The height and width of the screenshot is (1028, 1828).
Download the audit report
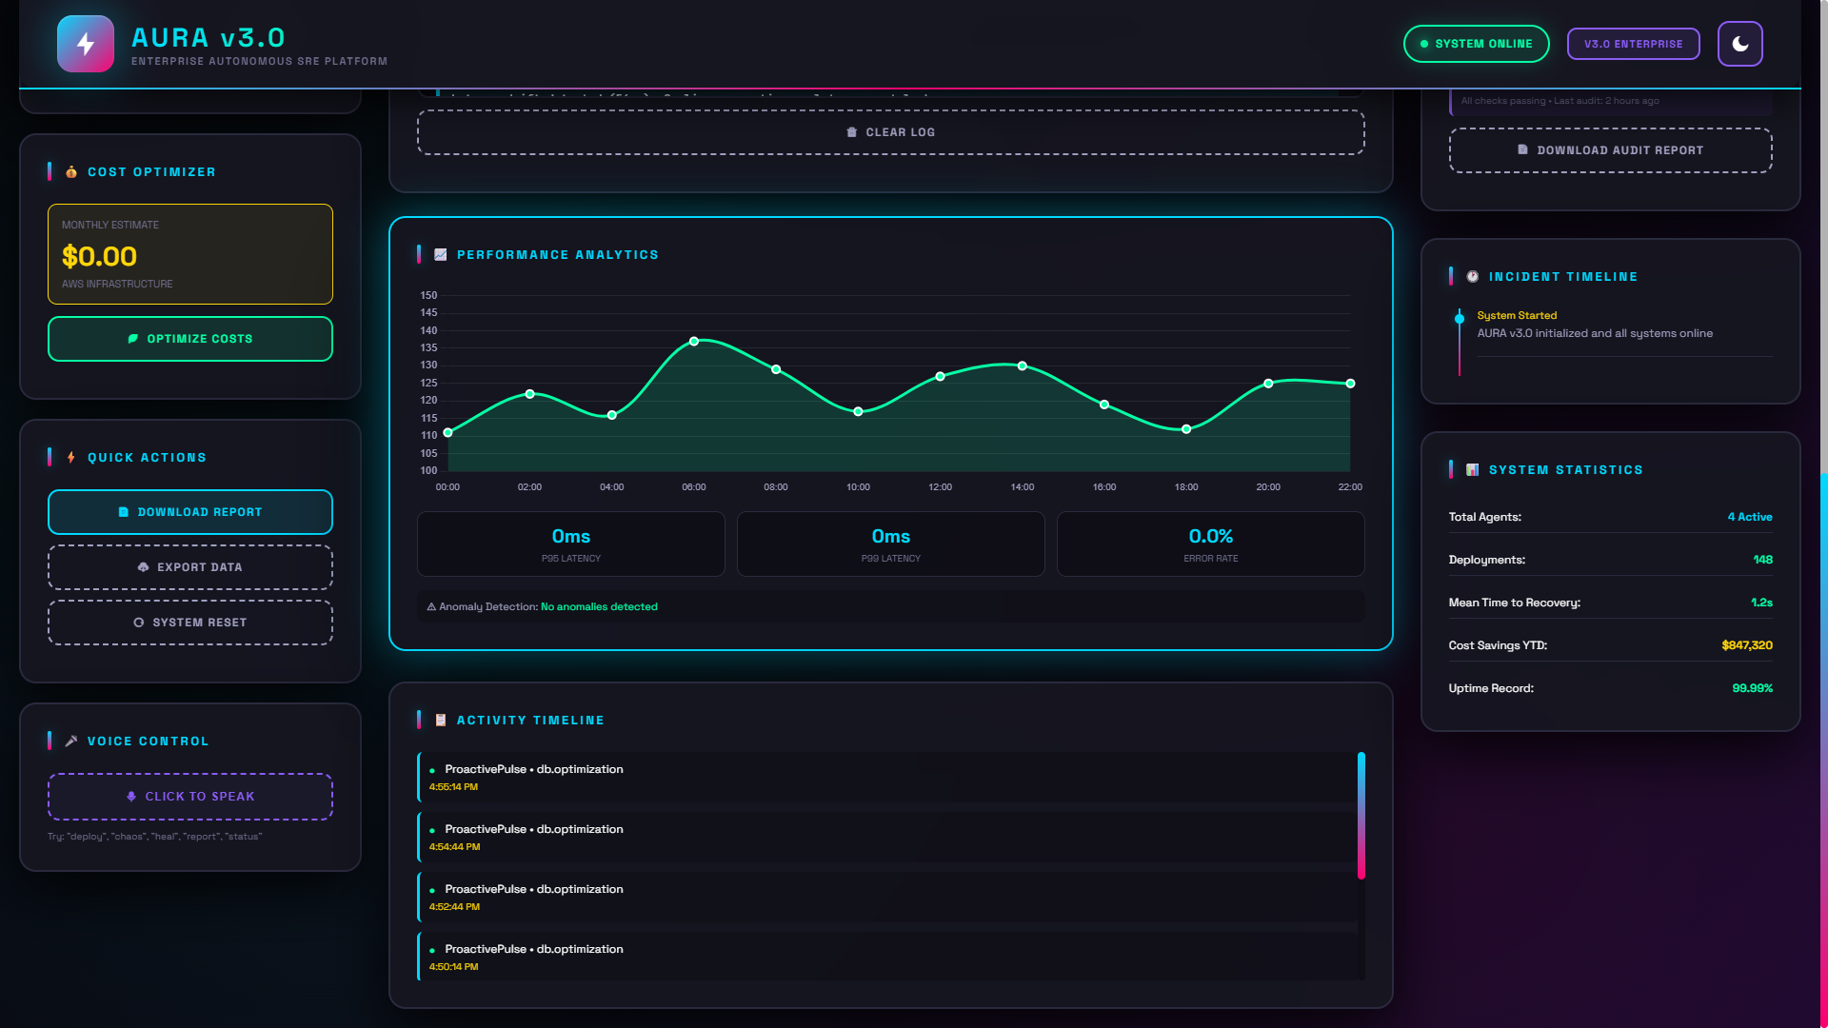pyautogui.click(x=1610, y=150)
